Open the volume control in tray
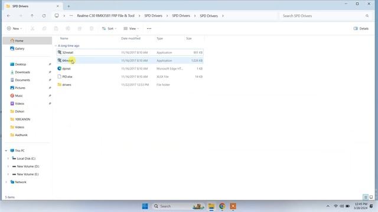378x212 pixels. 341,206
